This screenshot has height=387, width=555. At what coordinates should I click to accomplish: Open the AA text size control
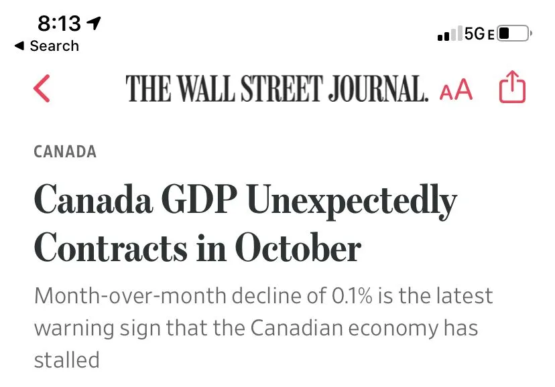click(456, 90)
